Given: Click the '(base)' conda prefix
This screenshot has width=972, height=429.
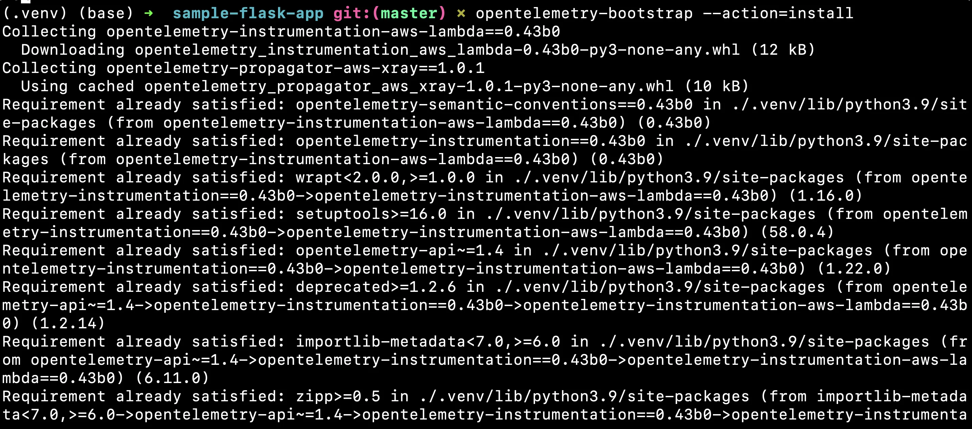Looking at the screenshot, I should (x=106, y=14).
